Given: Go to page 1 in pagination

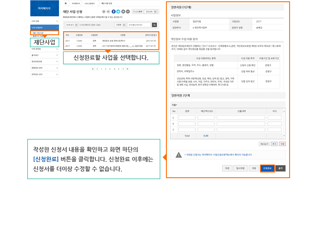Looking at the screenshot, I should (102, 69).
